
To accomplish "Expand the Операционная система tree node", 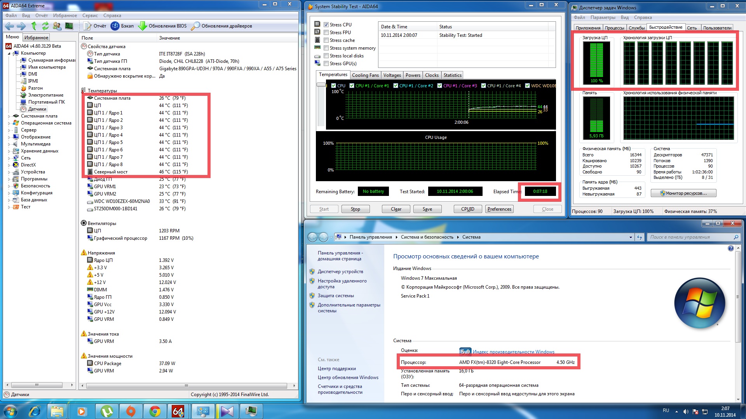I will 9,123.
